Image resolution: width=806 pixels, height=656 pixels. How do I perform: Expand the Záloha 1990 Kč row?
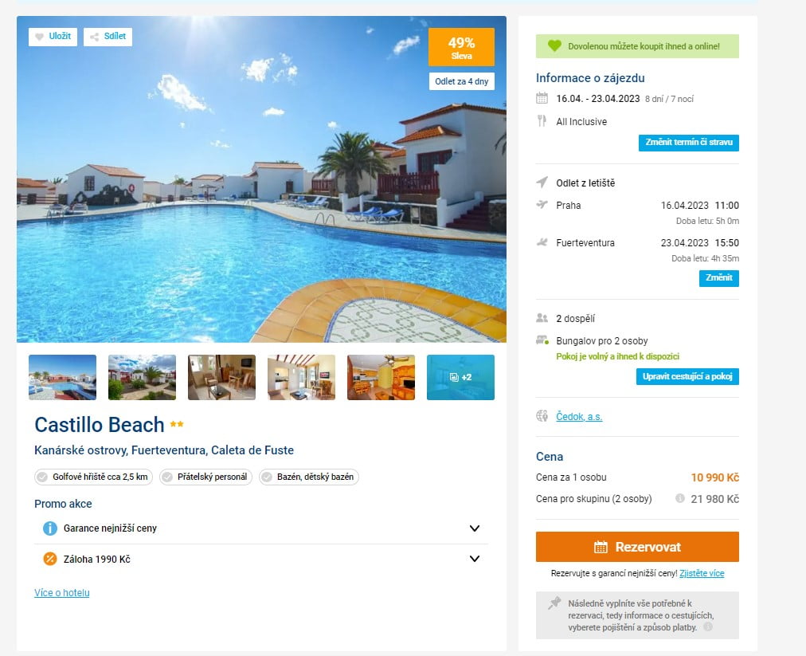261,559
